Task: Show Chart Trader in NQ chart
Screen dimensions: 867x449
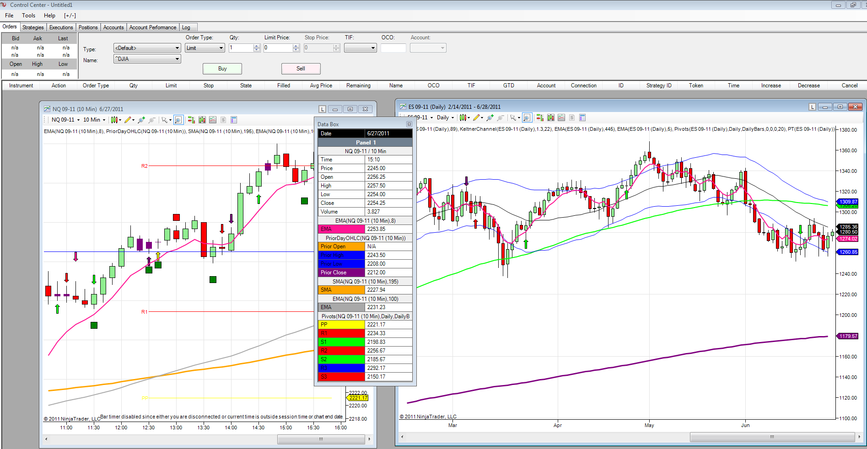Action: (191, 120)
